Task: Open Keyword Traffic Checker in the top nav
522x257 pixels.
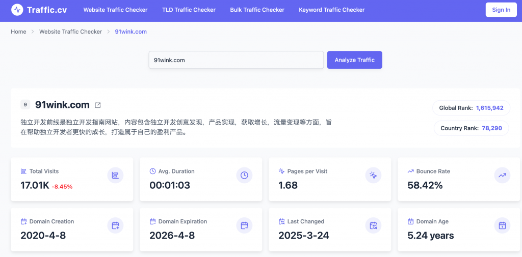Action: click(331, 10)
